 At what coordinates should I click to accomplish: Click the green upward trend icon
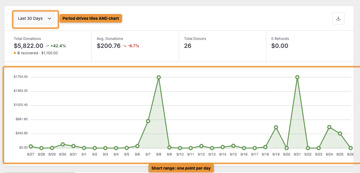47,46
